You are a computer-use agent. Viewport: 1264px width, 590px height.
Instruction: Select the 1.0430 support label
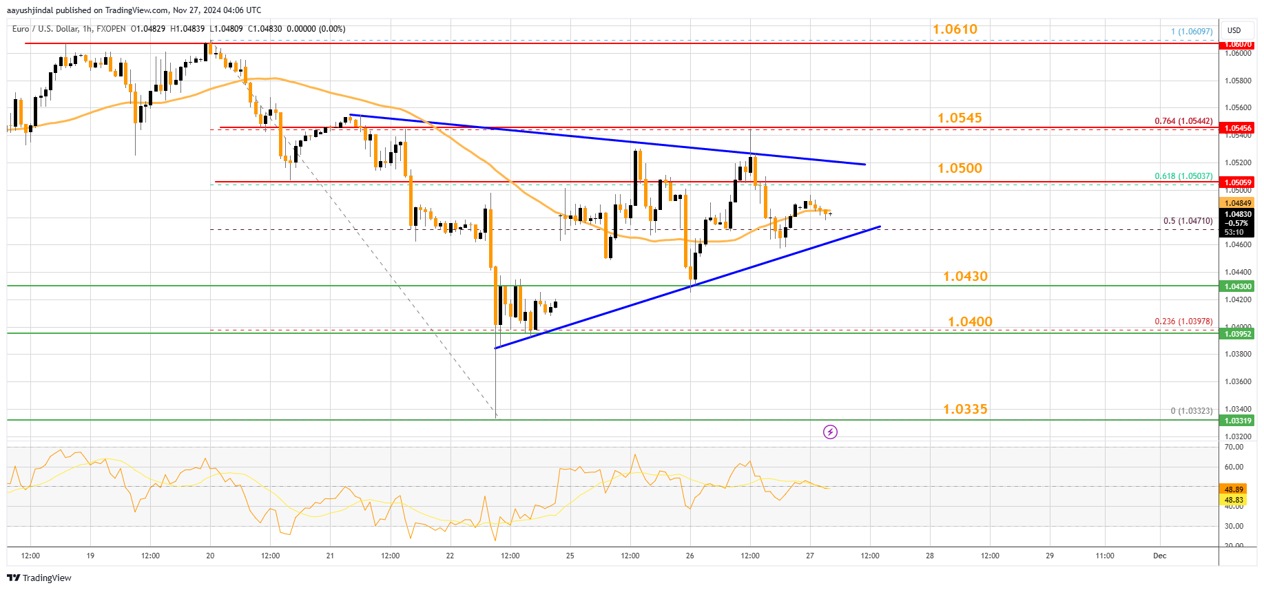[x=965, y=276]
